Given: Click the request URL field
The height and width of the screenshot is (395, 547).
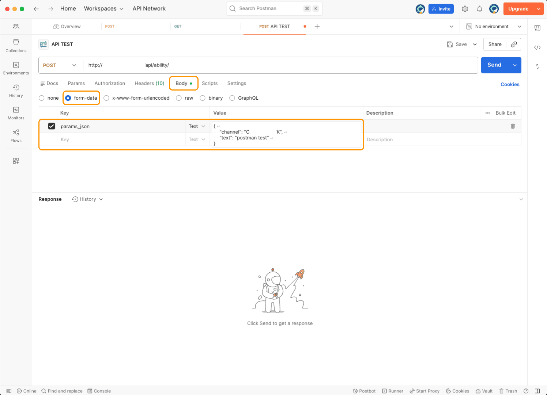Looking at the screenshot, I should 280,65.
